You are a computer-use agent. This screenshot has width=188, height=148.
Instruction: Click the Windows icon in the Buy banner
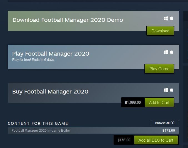(x=166, y=90)
